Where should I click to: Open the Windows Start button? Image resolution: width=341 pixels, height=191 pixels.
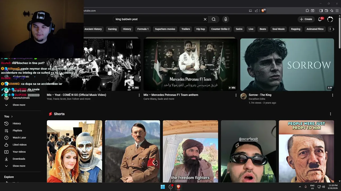(x=163, y=187)
